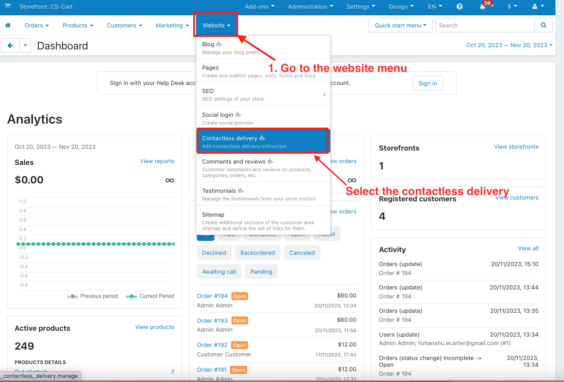Filter orders by Backordered status
Image resolution: width=564 pixels, height=382 pixels.
pyautogui.click(x=258, y=253)
